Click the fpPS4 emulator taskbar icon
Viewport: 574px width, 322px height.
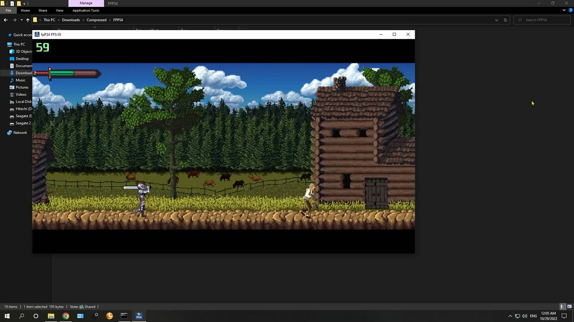click(x=139, y=316)
